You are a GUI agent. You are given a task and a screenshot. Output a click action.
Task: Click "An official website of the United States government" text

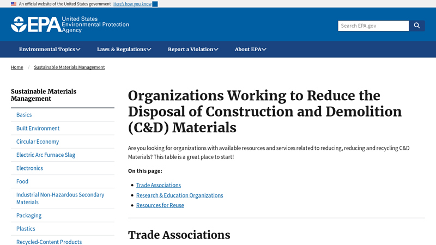65,4
